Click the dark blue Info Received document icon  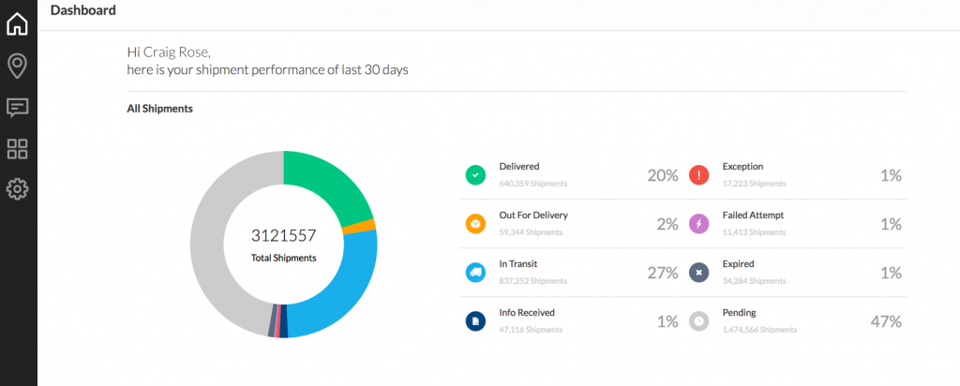[475, 321]
